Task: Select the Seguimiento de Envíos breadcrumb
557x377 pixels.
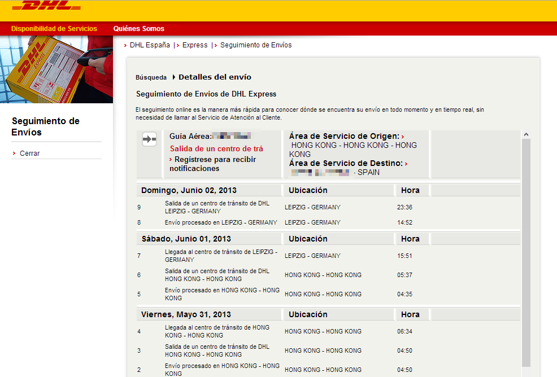Action: click(256, 45)
